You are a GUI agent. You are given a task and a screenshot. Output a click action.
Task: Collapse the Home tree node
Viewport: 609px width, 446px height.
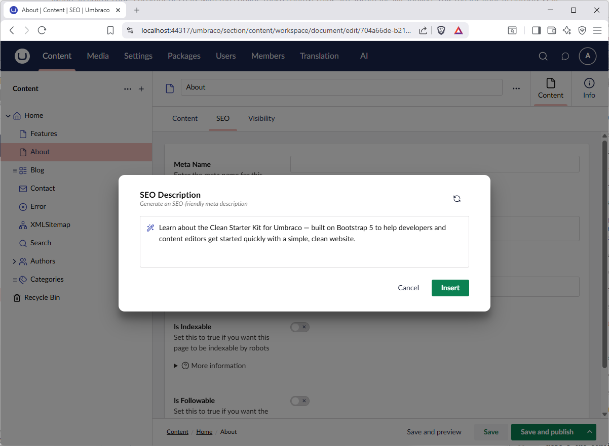pyautogui.click(x=8, y=115)
